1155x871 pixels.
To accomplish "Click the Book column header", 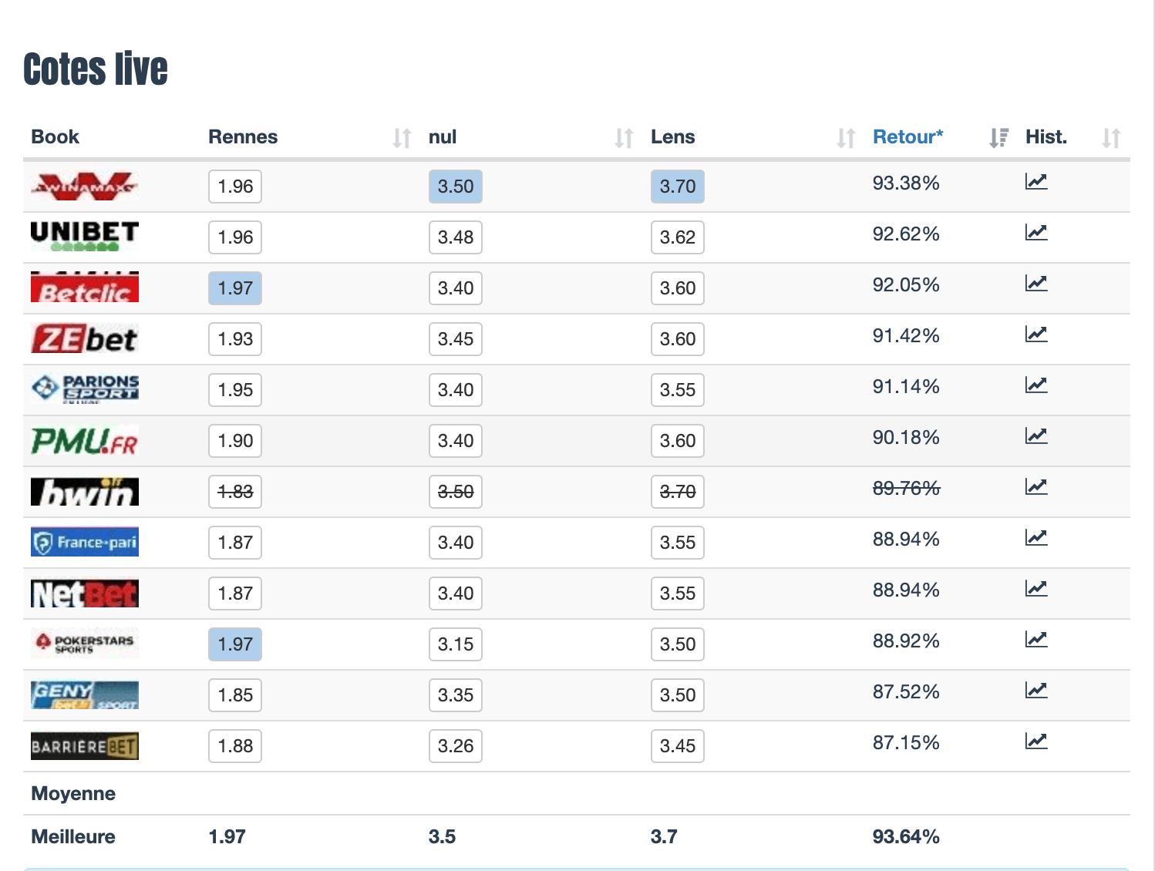I will point(56,137).
